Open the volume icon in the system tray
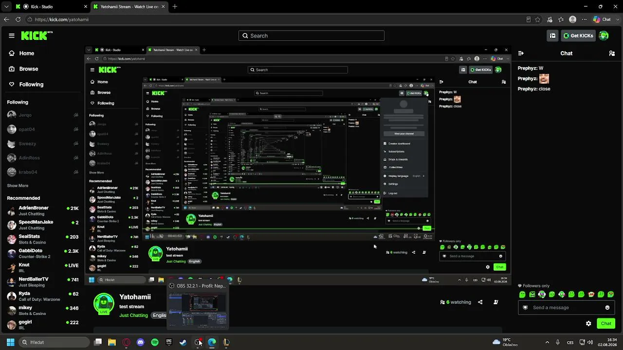 589,342
